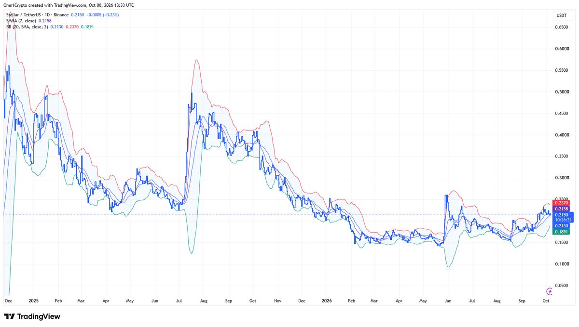Click the purple 0.2158 SMMA price tag
Screen dimensions: 579x327
[x=562, y=209]
